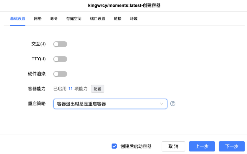Click the 配置 button for container capabilities
The image size is (247, 154).
[x=98, y=89]
